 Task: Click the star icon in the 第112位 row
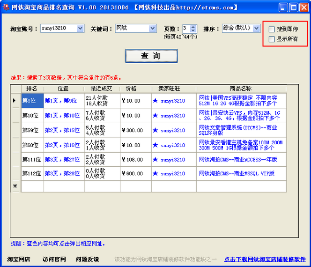point(155,173)
